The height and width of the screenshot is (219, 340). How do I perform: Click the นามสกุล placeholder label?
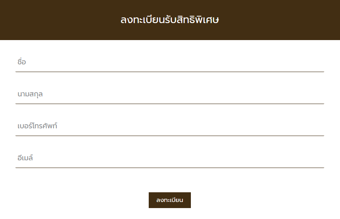point(30,94)
